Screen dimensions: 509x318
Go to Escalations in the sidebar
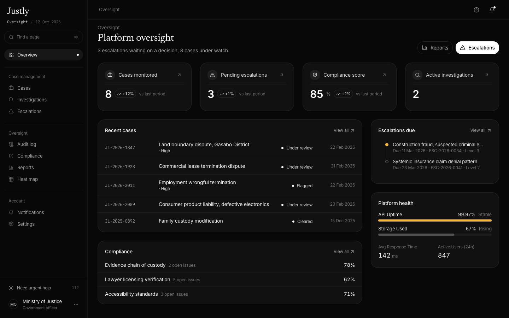(x=43, y=111)
